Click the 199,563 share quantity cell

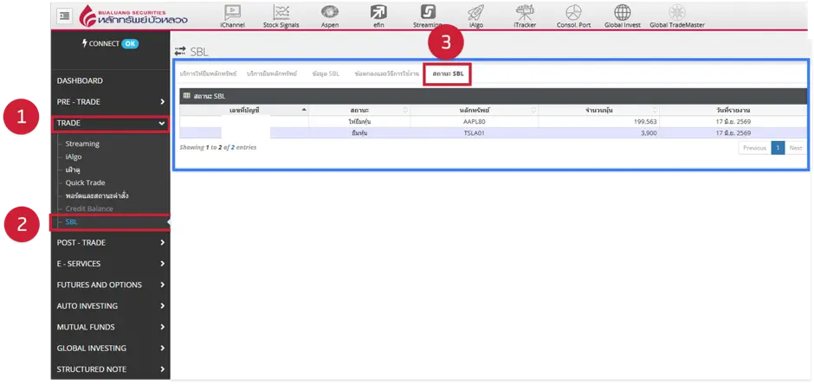pos(599,122)
